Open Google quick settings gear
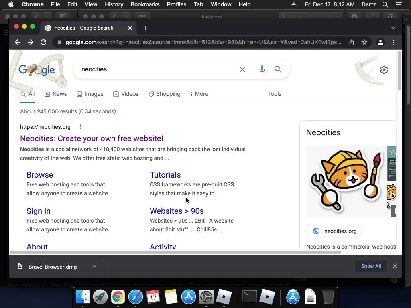 (384, 70)
